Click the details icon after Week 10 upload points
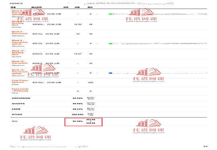Viewport: 217px width, 150px height. coord(97,73)
